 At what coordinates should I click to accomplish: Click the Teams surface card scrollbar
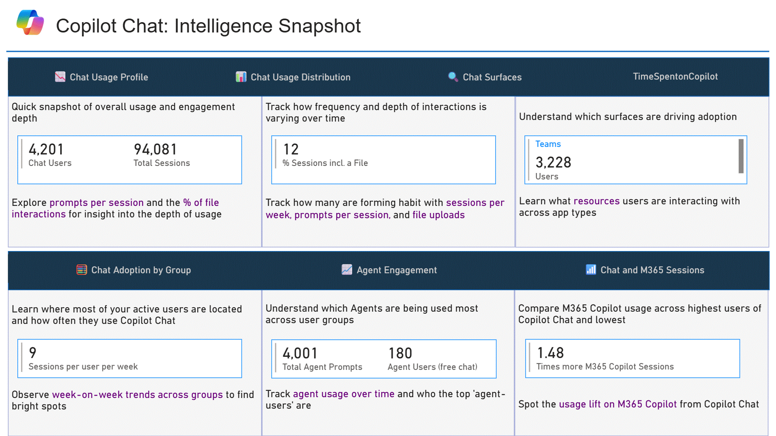(741, 156)
